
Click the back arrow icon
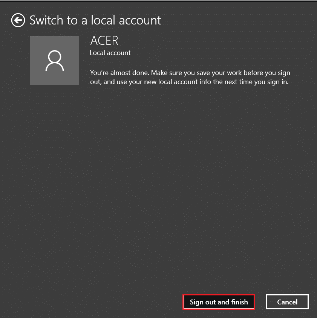tap(18, 20)
